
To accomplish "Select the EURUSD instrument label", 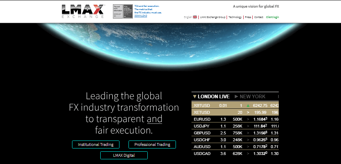I will tap(202, 119).
